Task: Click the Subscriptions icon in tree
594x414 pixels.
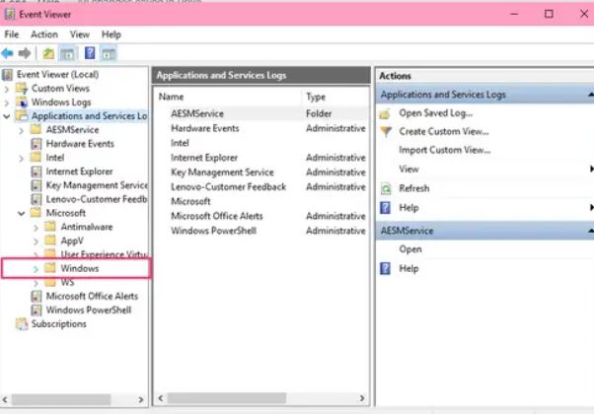Action: pyautogui.click(x=22, y=324)
